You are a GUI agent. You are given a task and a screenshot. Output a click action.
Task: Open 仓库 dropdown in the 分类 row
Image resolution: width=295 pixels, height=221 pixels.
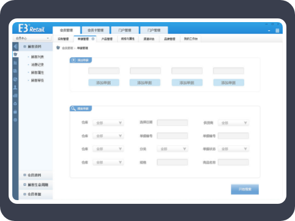tap(108, 149)
